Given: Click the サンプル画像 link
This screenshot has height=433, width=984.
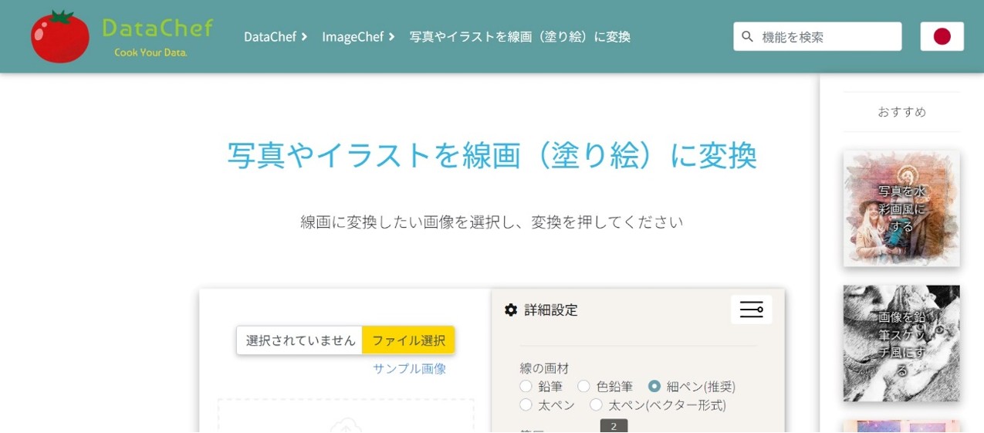Looking at the screenshot, I should [x=409, y=368].
